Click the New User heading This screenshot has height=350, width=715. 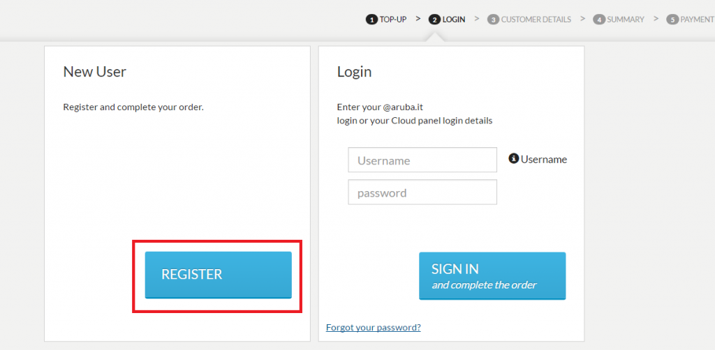click(x=94, y=71)
